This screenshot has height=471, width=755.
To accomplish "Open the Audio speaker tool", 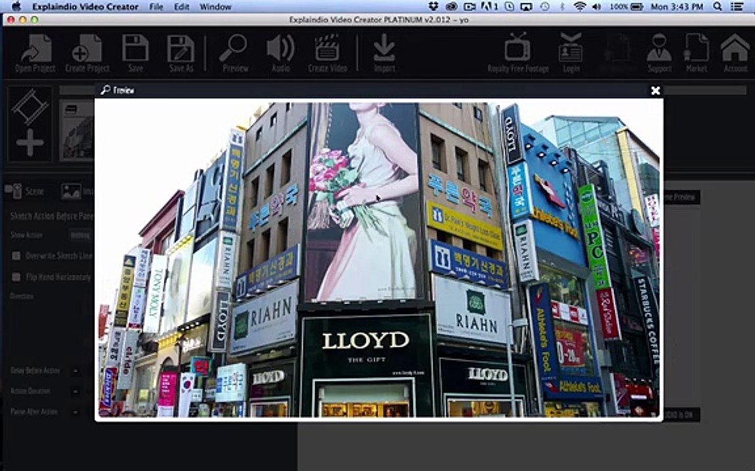I will click(281, 53).
